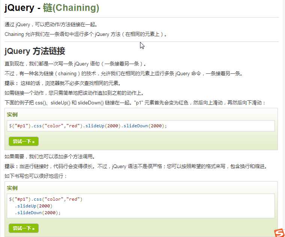Click the tip text 这样的话，浏览器就不必多次查找相同的元素

tap(71, 83)
